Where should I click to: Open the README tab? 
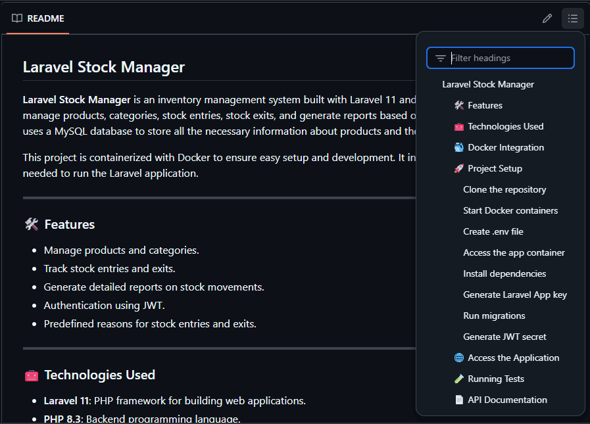tap(38, 18)
